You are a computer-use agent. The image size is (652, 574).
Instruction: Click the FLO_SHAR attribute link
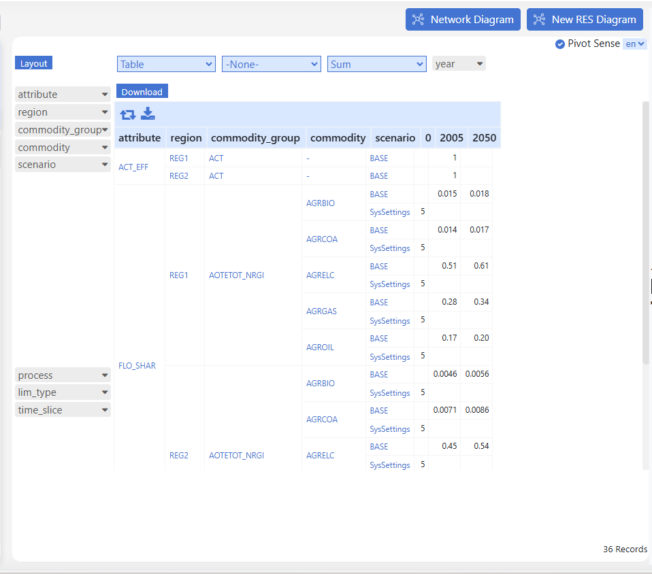(x=137, y=366)
